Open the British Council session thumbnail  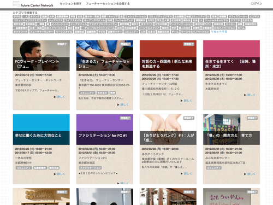[41, 197]
